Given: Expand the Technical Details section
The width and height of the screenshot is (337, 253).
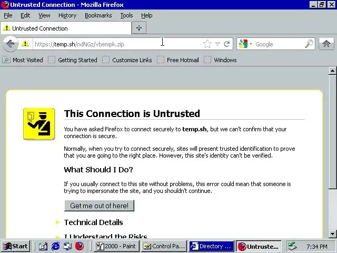Looking at the screenshot, I should click(x=93, y=222).
